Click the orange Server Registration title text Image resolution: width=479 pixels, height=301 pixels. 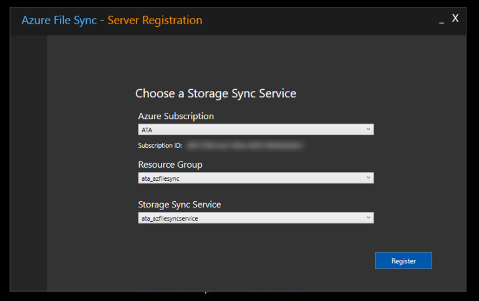(x=155, y=20)
